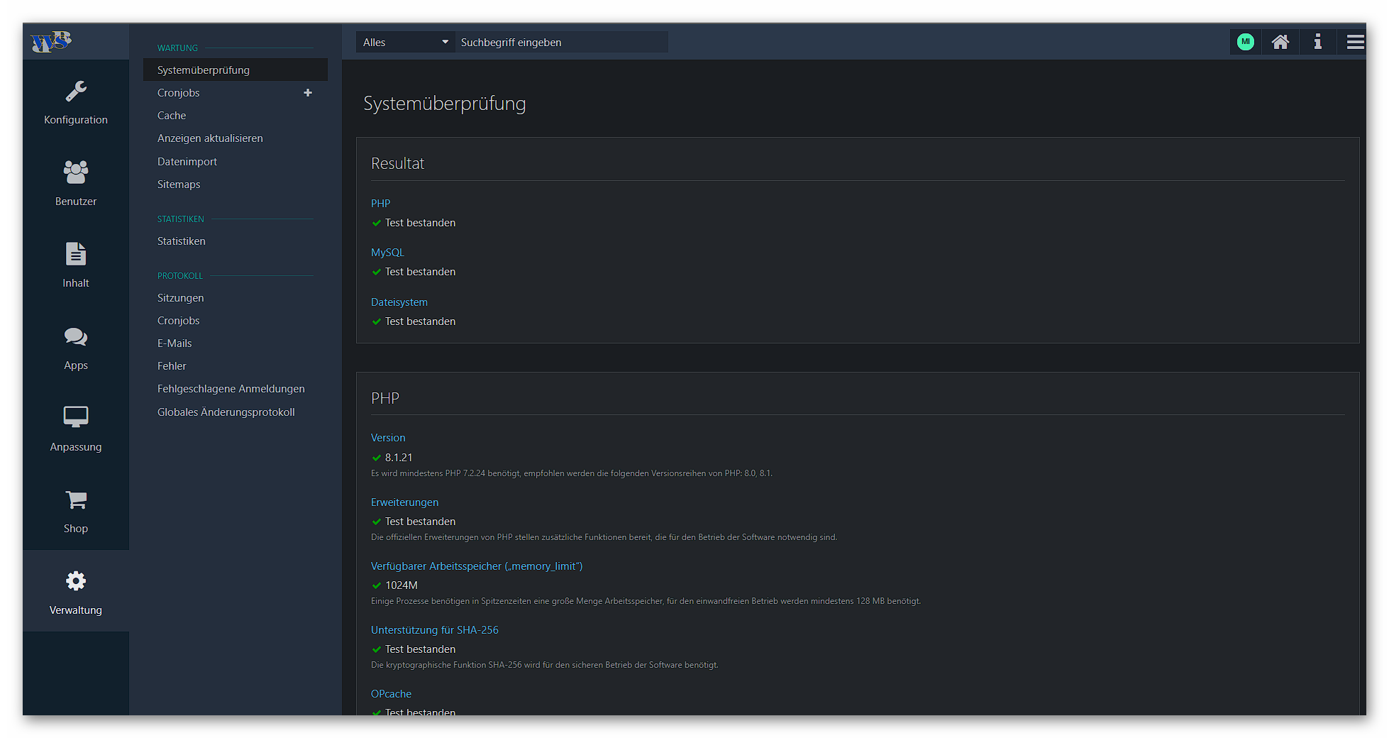Click the MySQL link under Resultat
1389x738 pixels.
pos(387,253)
